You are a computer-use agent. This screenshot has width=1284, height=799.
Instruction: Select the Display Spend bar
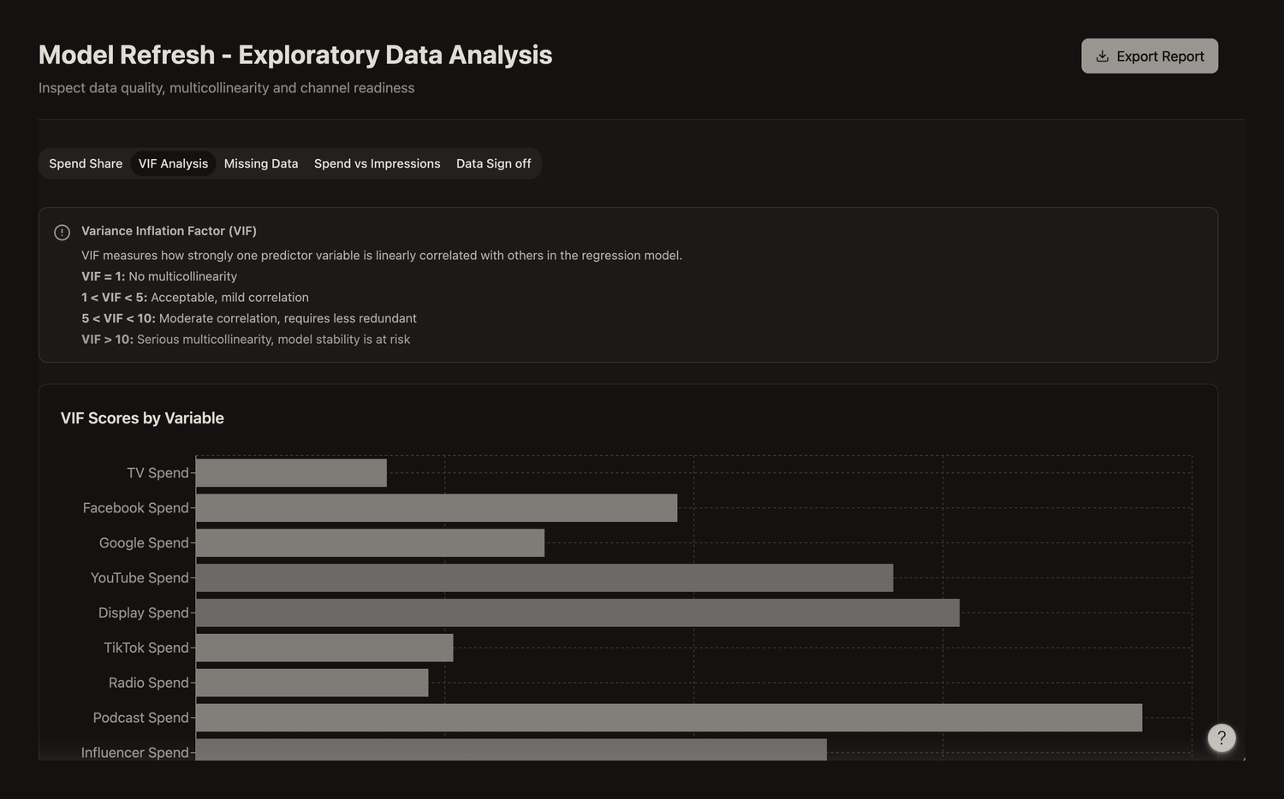pos(578,613)
